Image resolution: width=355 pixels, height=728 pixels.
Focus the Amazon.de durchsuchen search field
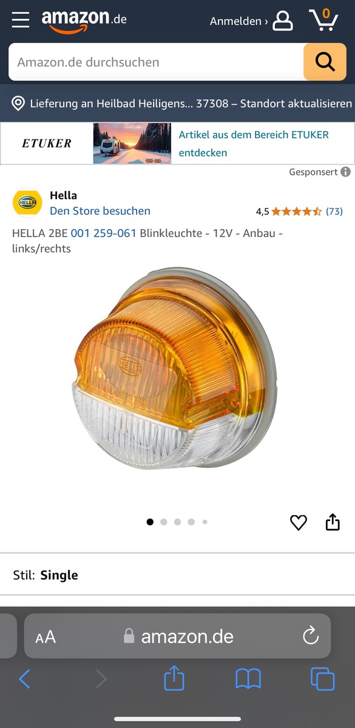(156, 62)
